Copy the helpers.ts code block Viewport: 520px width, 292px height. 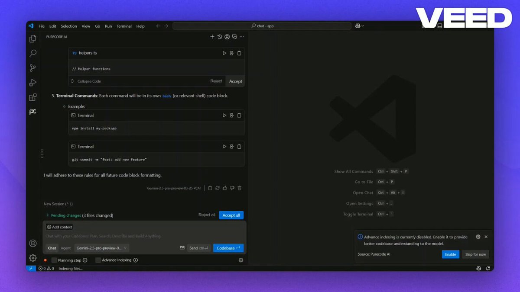click(239, 53)
